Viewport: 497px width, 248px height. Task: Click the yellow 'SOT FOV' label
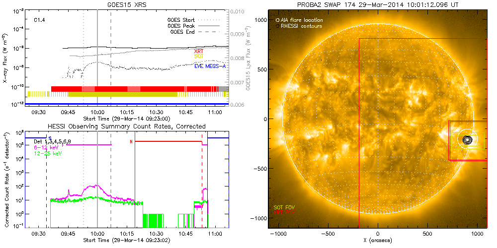tap(284, 207)
